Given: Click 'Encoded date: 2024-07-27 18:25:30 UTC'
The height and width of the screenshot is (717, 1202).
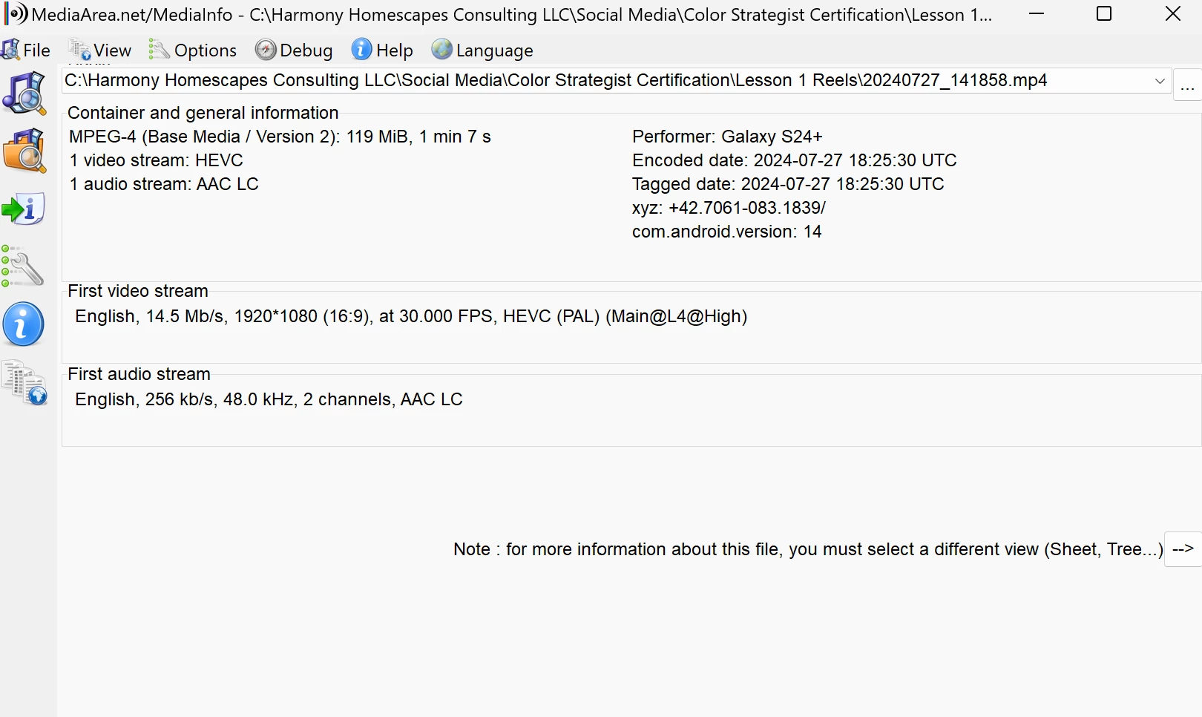Looking at the screenshot, I should tap(794, 160).
